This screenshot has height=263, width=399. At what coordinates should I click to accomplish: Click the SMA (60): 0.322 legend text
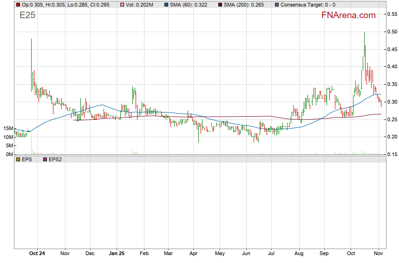189,4
